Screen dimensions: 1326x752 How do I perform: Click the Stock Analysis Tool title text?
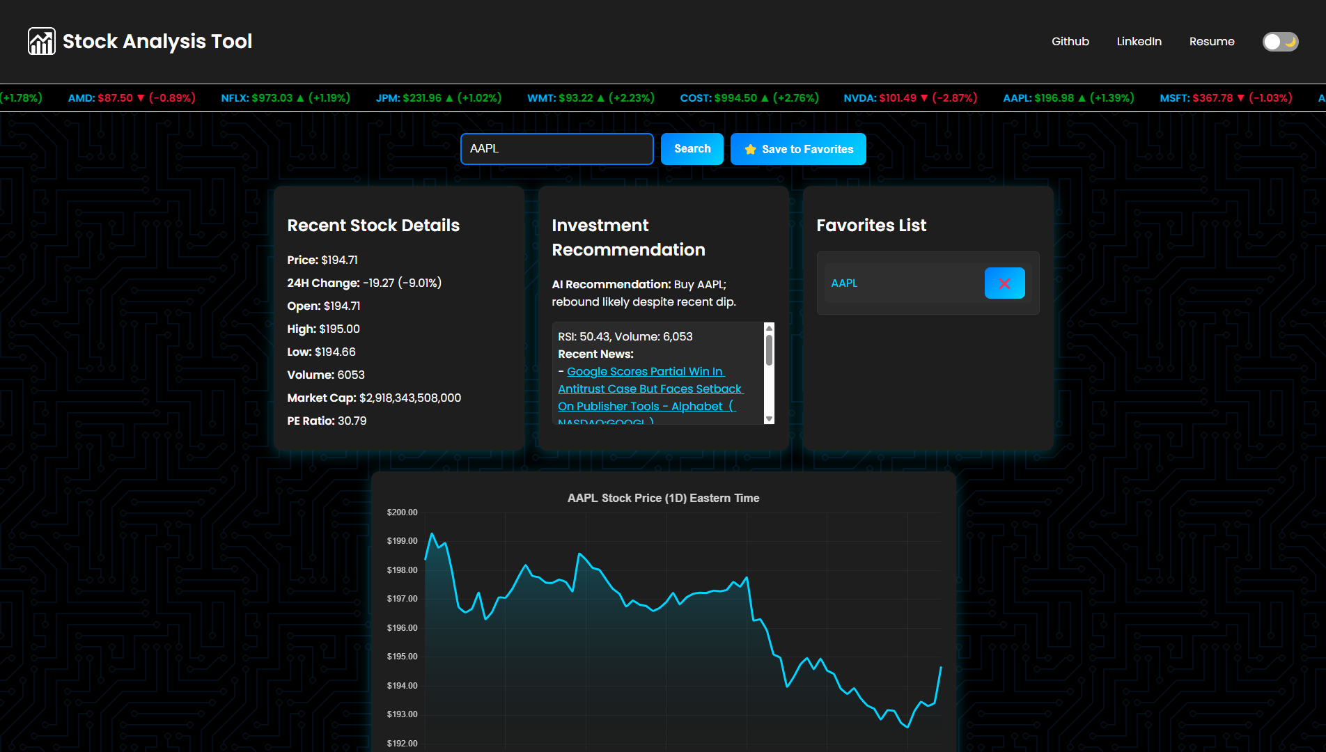coord(157,42)
